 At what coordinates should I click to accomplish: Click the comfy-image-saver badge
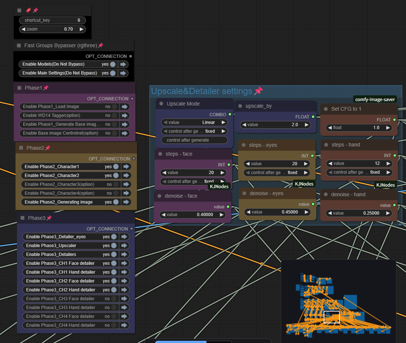coord(375,99)
